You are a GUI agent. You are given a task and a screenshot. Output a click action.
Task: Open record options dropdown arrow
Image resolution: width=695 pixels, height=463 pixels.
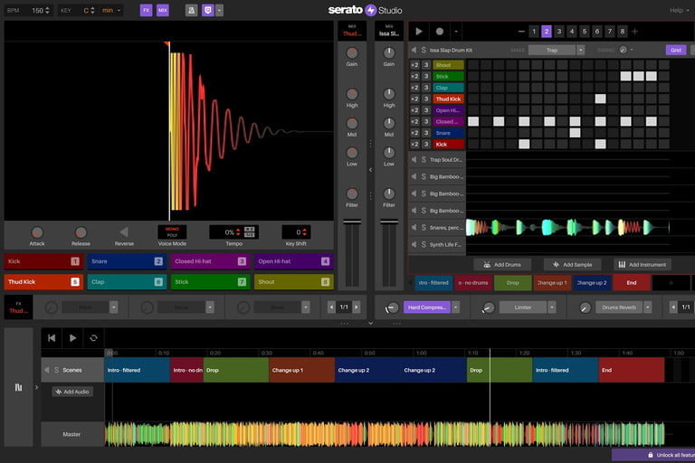point(456,32)
